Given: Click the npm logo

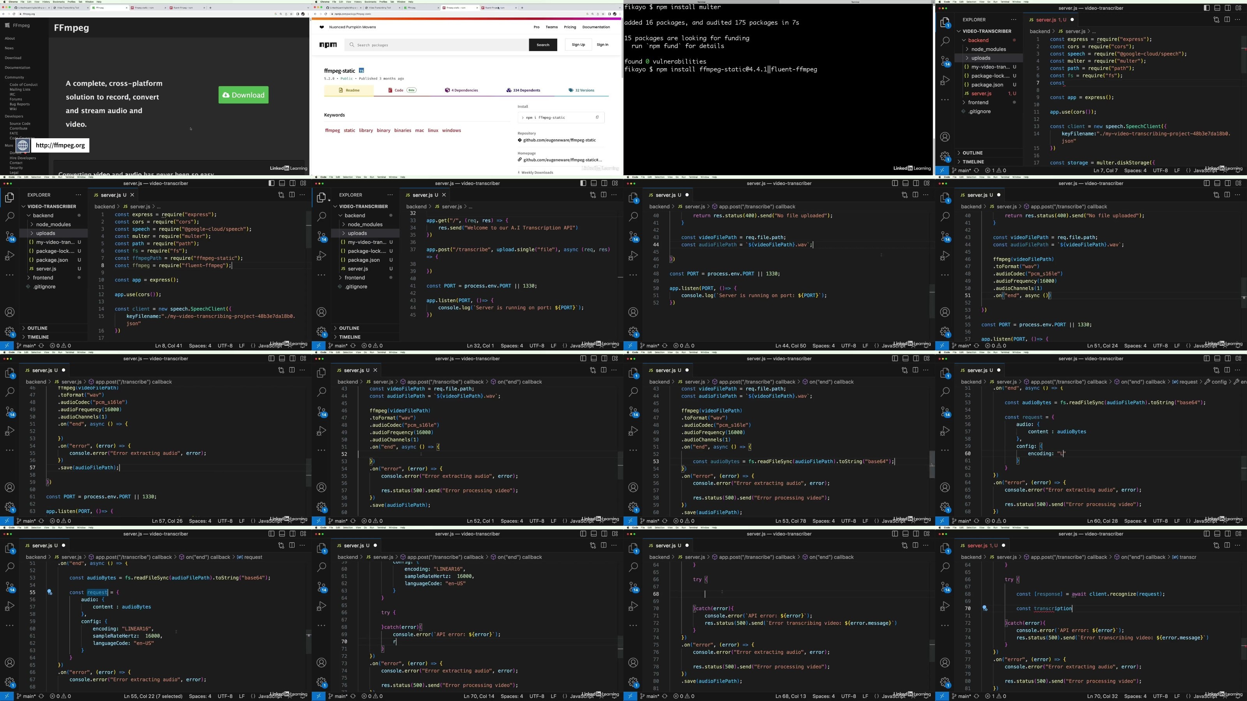Looking at the screenshot, I should coord(328,45).
